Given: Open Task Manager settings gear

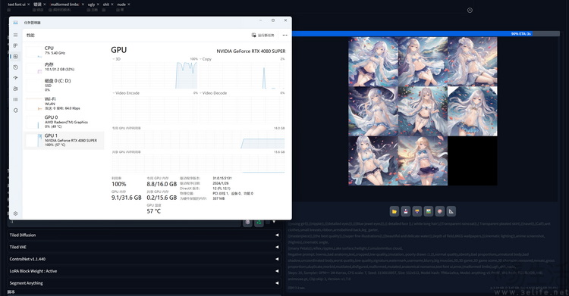Looking at the screenshot, I should pyautogui.click(x=15, y=213).
